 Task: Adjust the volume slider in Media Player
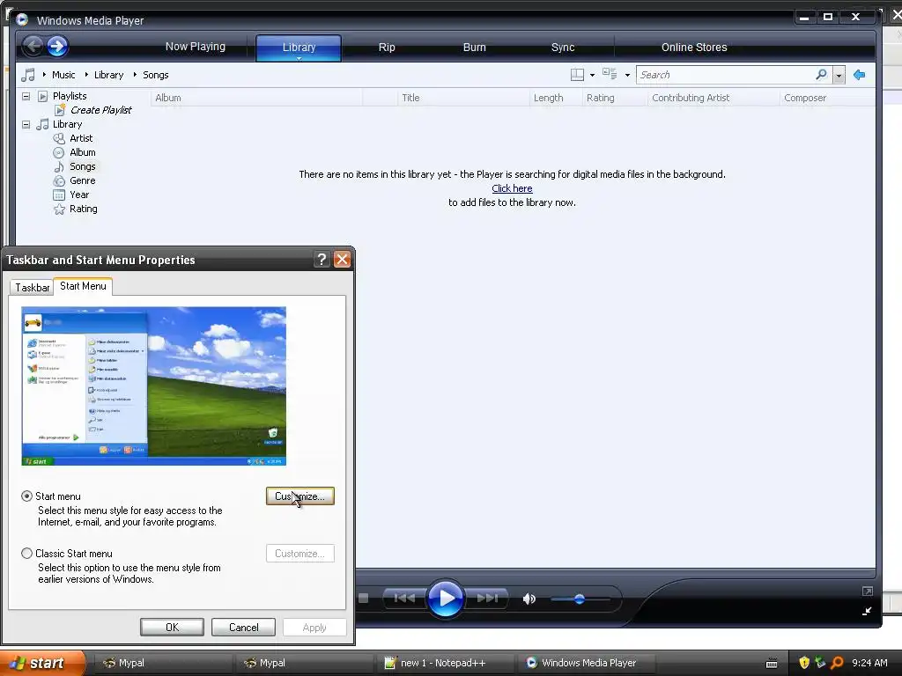coord(580,599)
